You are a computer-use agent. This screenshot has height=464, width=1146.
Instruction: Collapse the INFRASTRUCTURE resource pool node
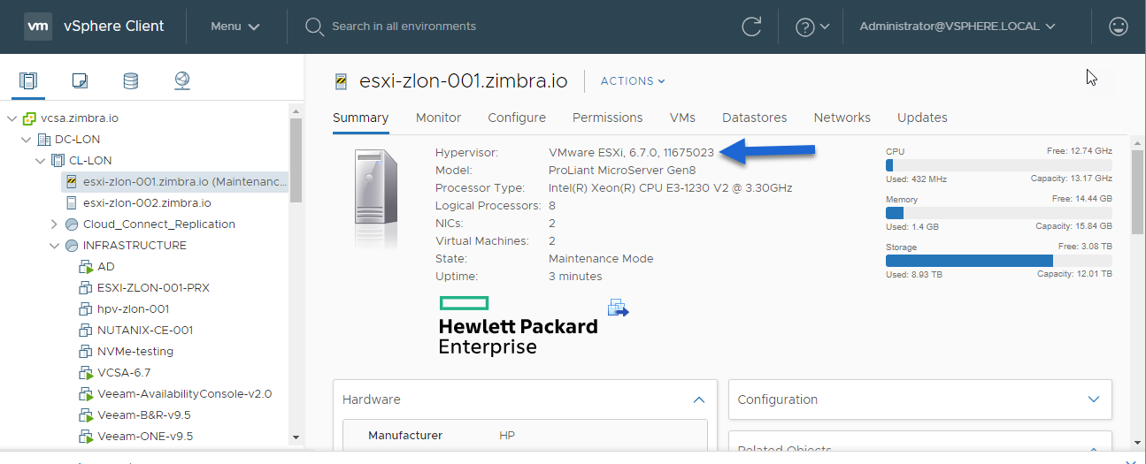[55, 246]
